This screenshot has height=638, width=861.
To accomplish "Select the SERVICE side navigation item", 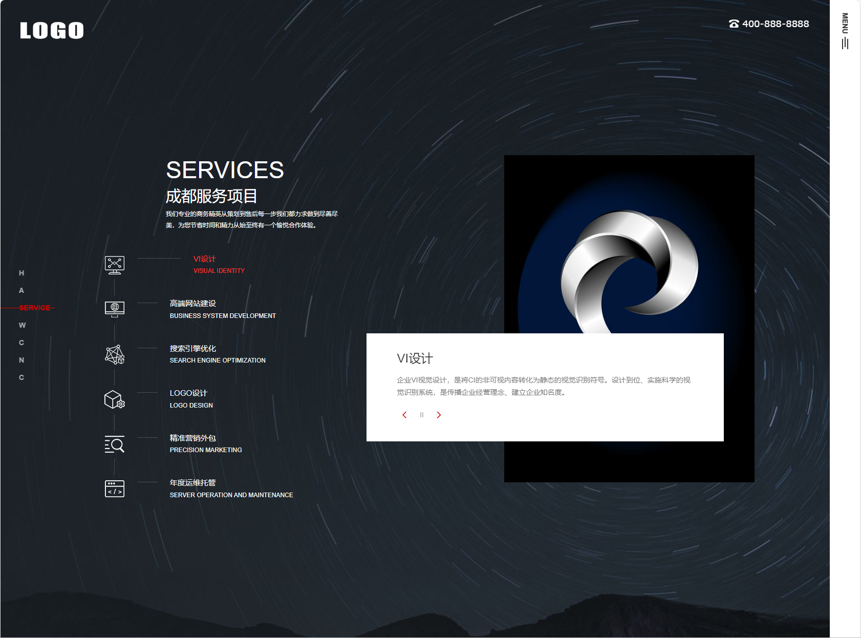I will 35,308.
